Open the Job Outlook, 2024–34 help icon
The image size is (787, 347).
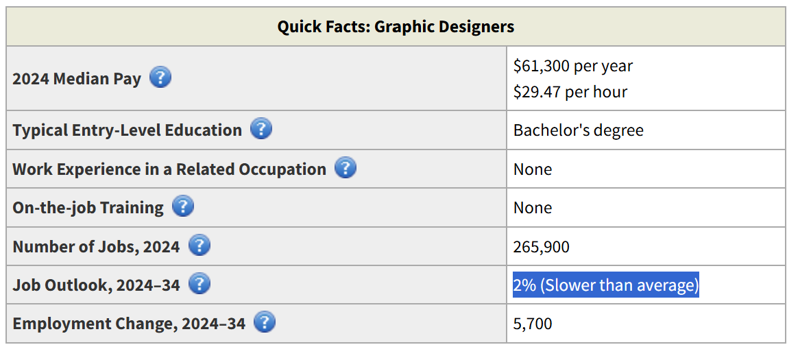click(x=199, y=284)
